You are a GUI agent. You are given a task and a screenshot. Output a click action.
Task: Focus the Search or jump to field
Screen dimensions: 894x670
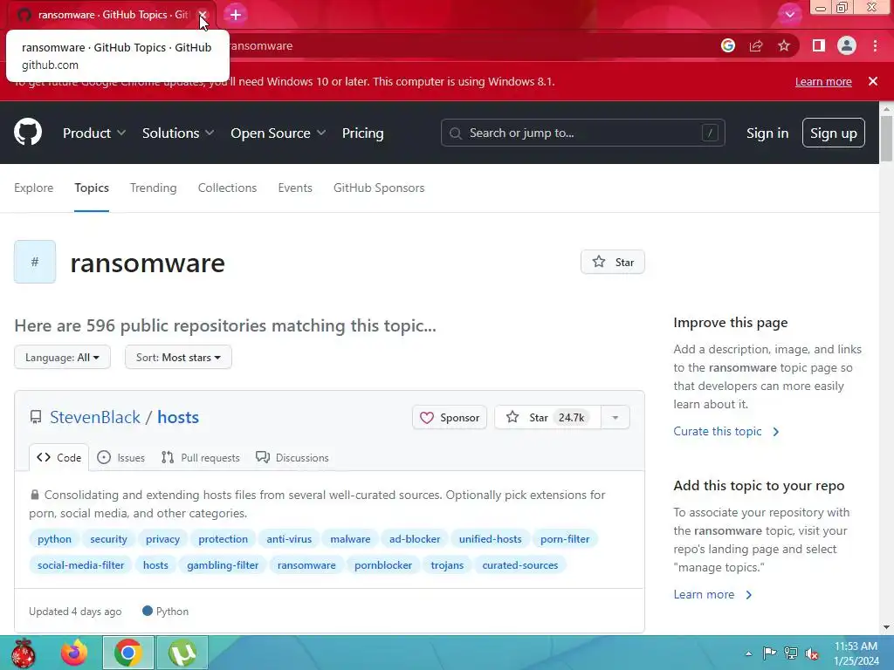tap(582, 133)
